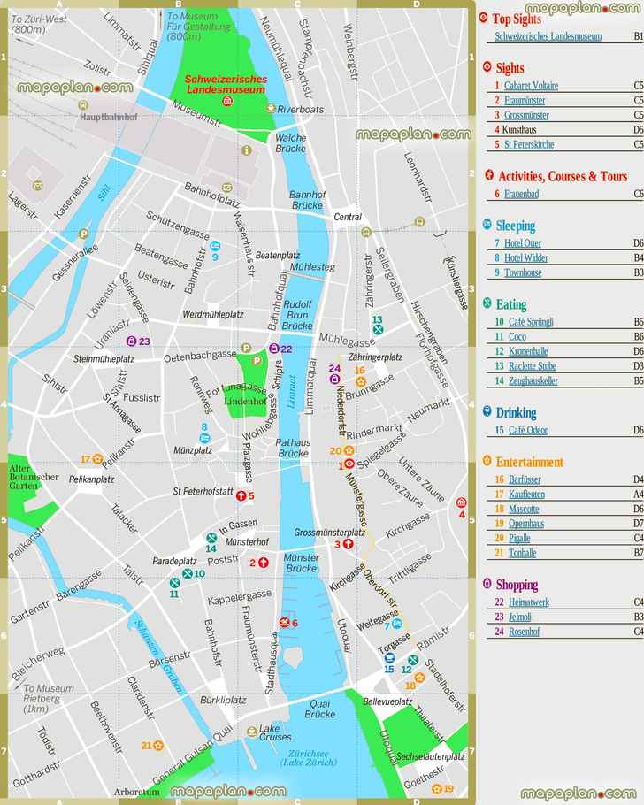Click the Schweizerisches Landesmuseum museum icon on the map

(227, 101)
